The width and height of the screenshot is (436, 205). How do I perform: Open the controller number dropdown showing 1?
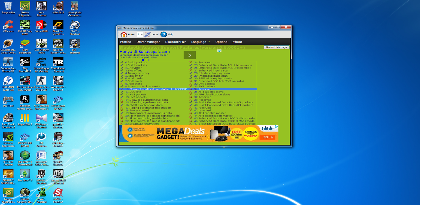(140, 35)
